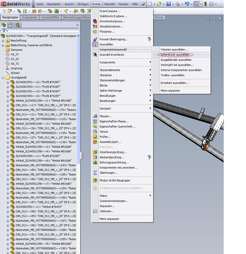The height and width of the screenshot is (254, 246).
Task: Open the Bearbeiten menu
Action: pos(54,4)
